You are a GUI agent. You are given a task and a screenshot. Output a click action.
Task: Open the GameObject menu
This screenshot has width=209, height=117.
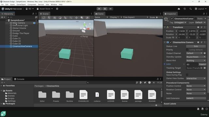point(21,5)
